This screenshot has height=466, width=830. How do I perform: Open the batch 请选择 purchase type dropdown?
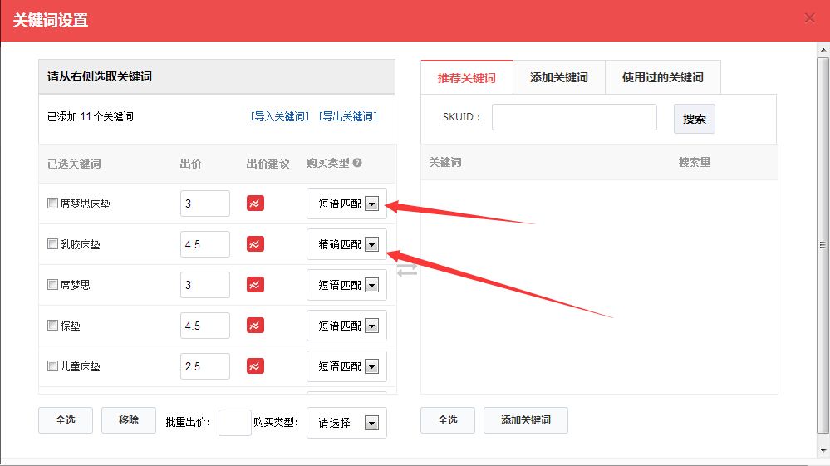371,423
